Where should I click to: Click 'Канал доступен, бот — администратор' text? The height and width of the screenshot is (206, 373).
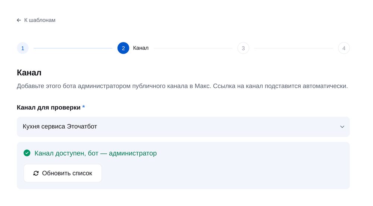(95, 153)
